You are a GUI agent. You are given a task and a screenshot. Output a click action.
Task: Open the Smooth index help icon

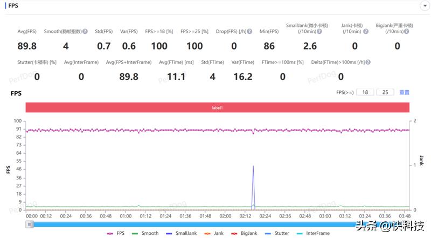click(x=85, y=32)
